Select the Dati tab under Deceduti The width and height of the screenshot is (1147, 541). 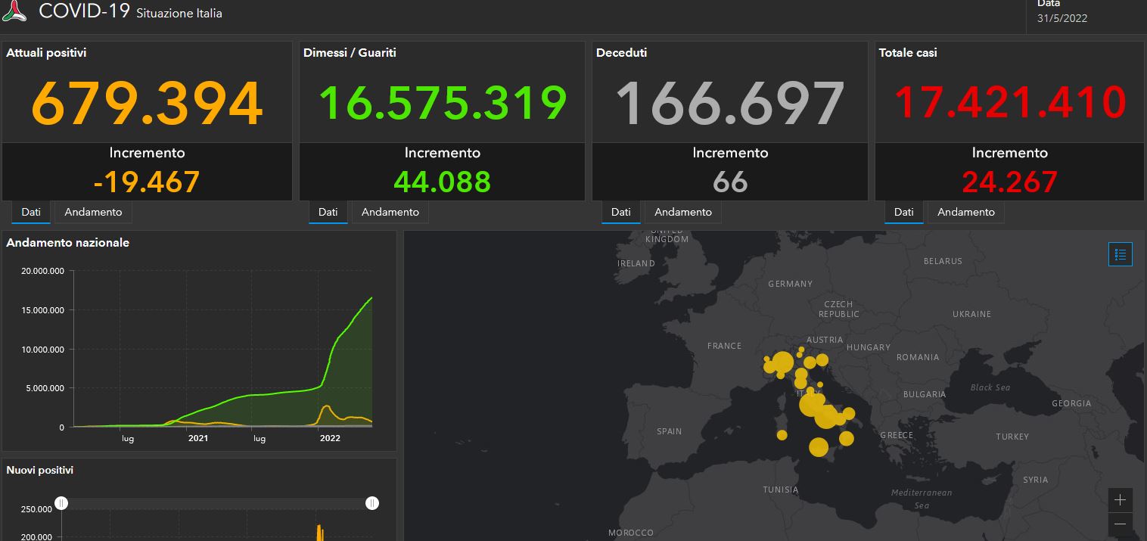point(621,212)
